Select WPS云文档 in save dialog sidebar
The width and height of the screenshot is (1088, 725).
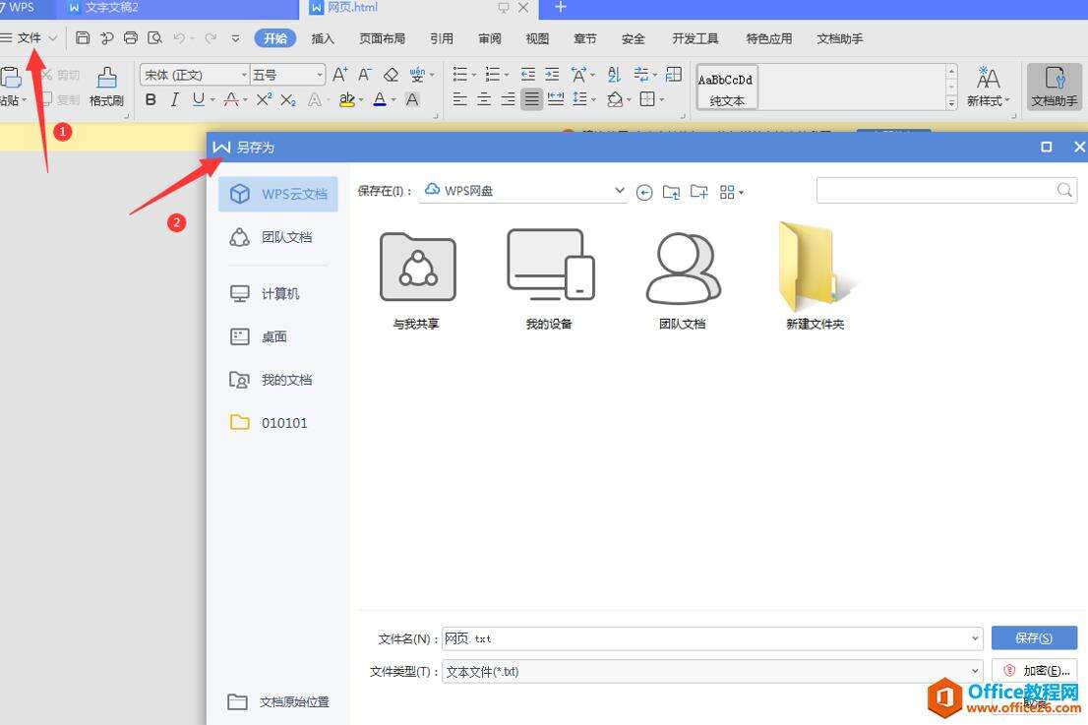coord(278,194)
